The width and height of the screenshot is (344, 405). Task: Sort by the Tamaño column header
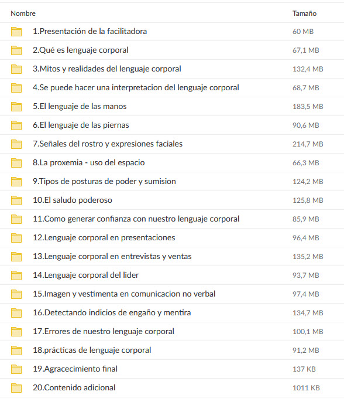[304, 13]
